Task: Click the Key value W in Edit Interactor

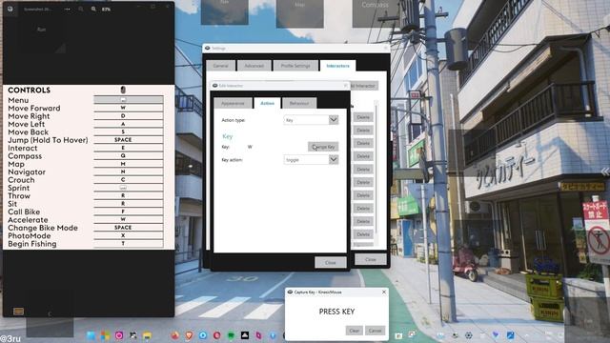Action: click(250, 147)
